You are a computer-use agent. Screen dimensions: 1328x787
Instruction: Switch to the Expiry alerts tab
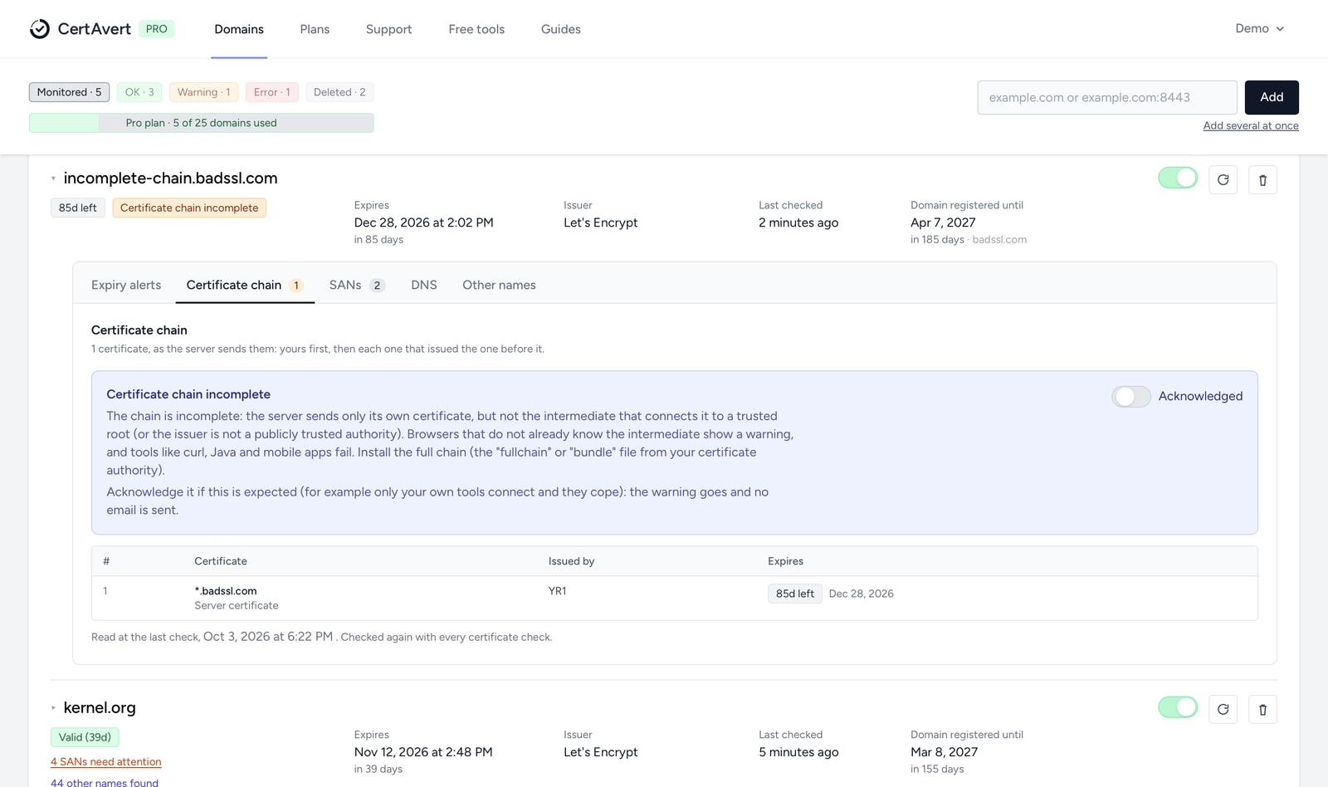pos(126,285)
